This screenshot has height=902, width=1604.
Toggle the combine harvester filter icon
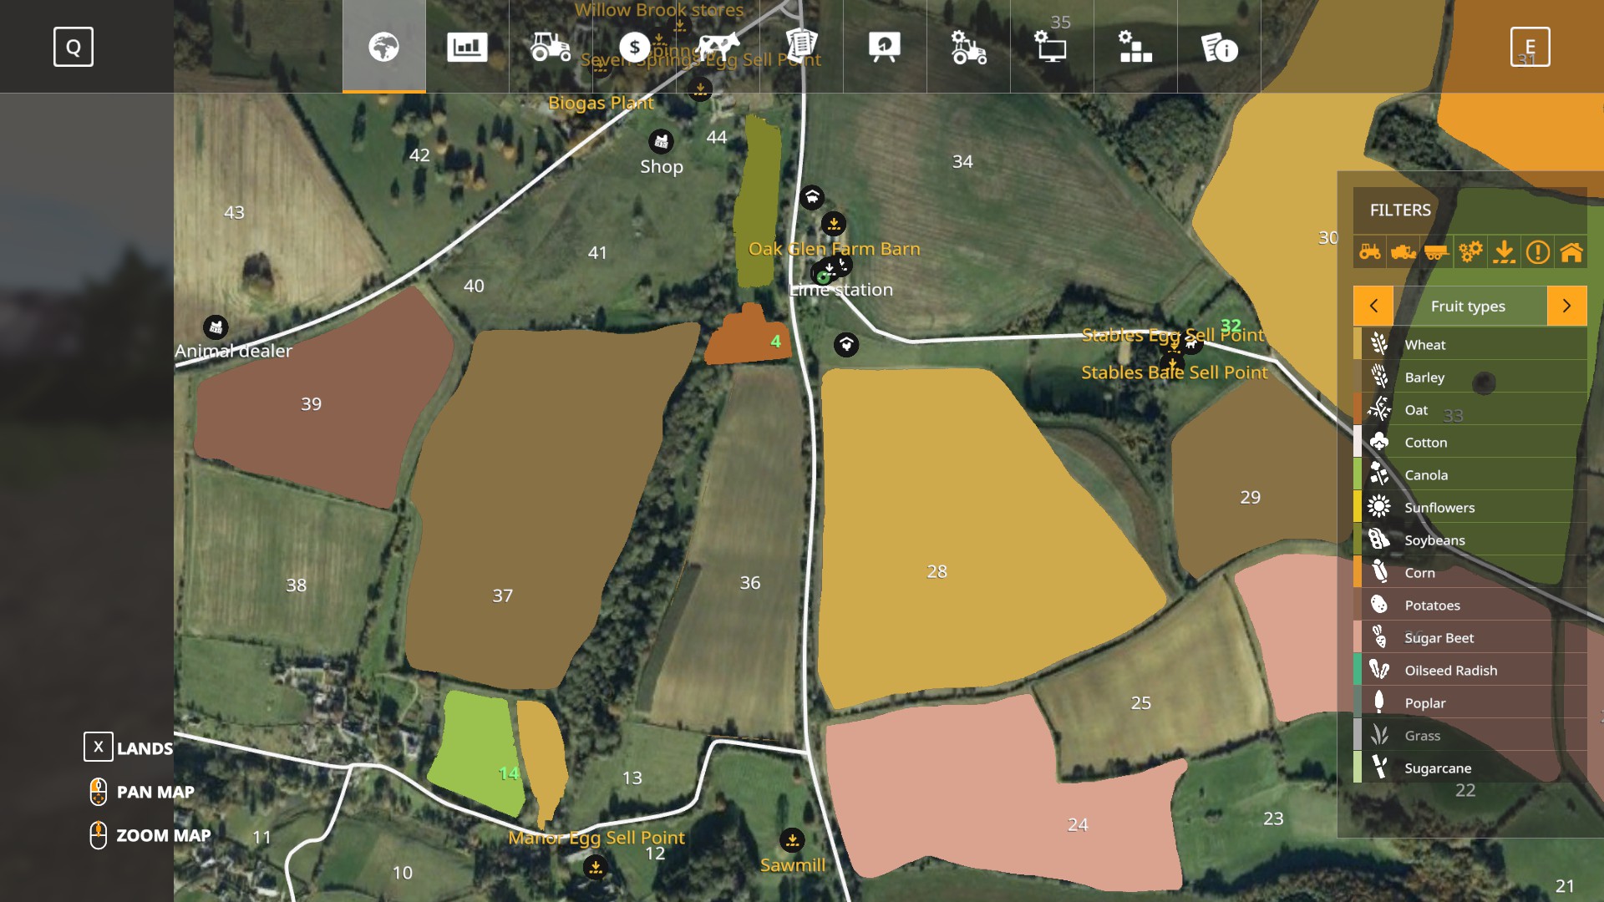[x=1403, y=251]
